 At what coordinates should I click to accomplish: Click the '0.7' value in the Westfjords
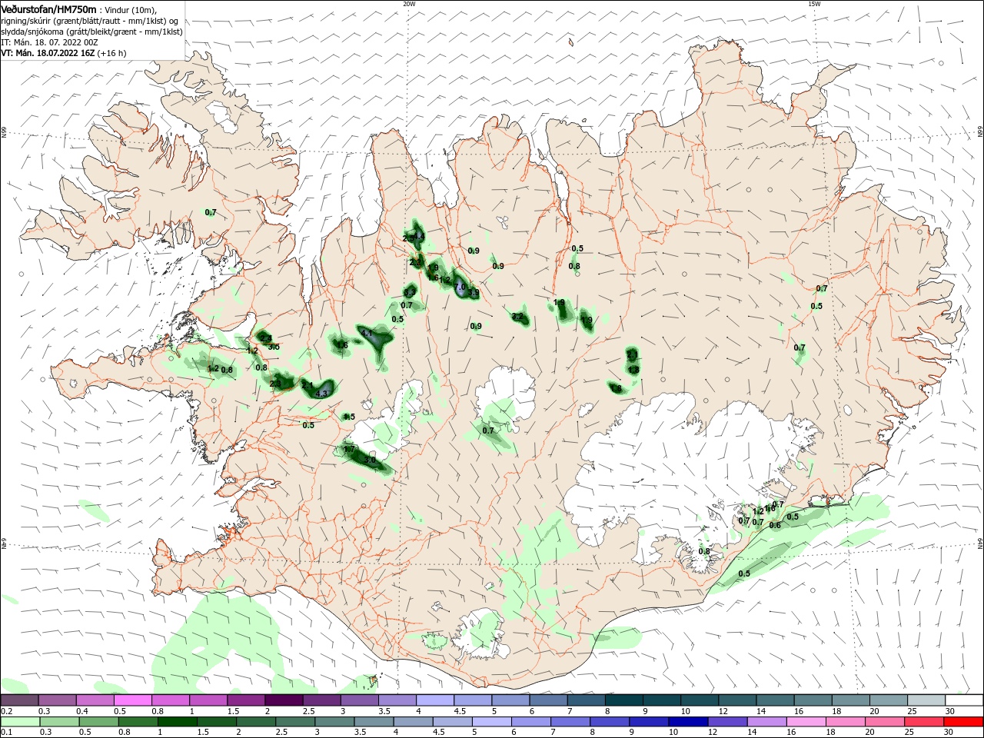pos(211,212)
